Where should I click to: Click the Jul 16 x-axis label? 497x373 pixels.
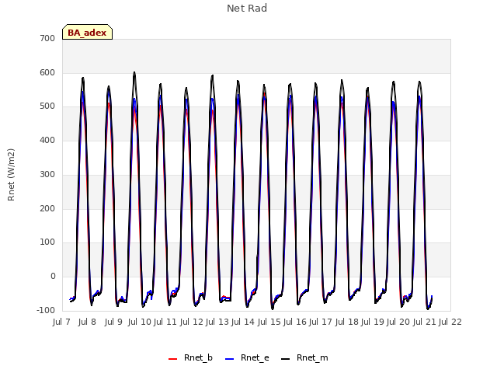[295, 322]
